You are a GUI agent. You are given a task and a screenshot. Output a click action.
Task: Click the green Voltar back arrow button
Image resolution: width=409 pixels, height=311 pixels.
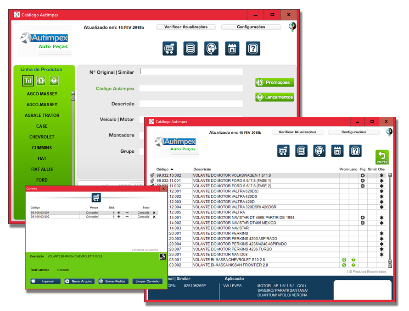pos(382,157)
